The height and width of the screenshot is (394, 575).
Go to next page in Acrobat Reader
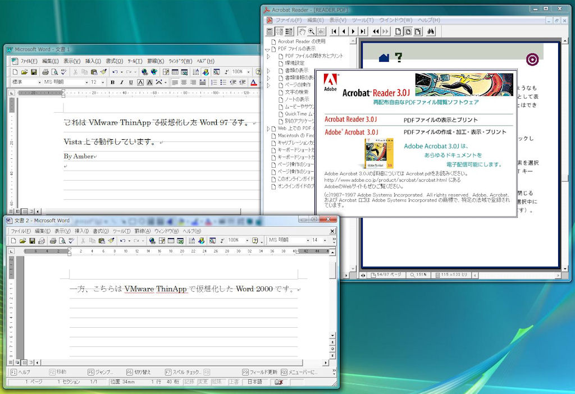pos(353,31)
